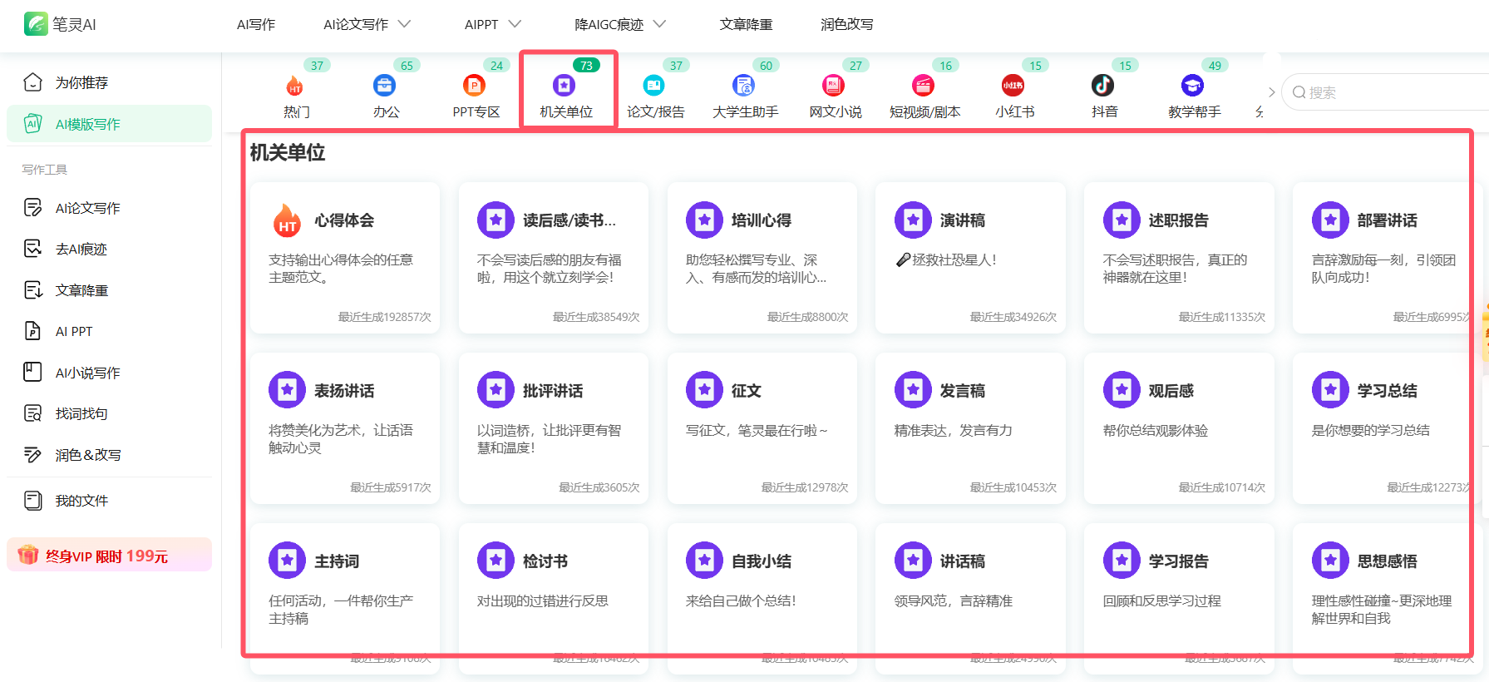Expand the AIPPT top menu dropdown

[515, 24]
